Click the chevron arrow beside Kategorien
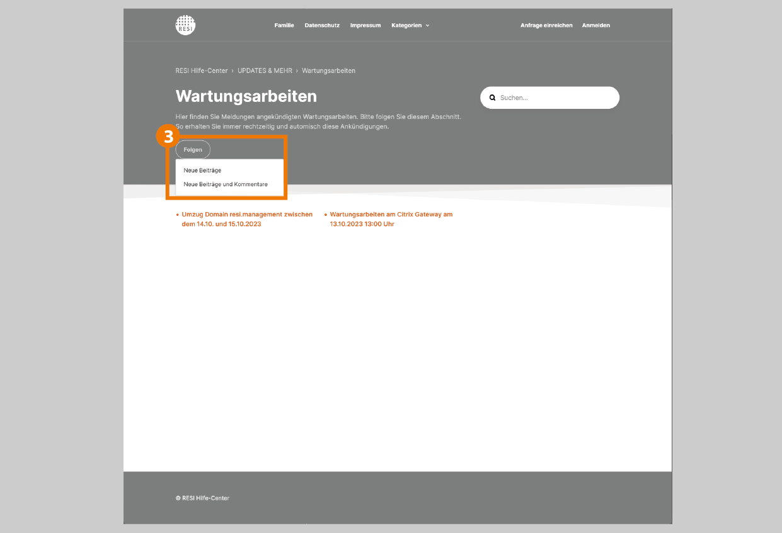This screenshot has width=782, height=533. click(x=427, y=26)
